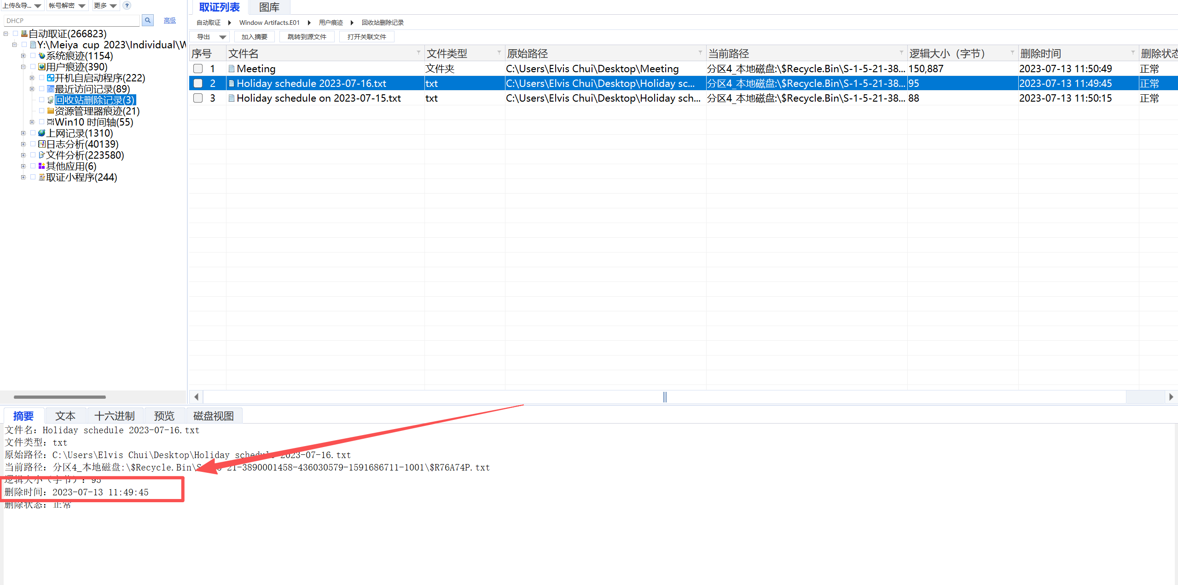Switch to the hexadecimal tab
The image size is (1178, 585).
(115, 416)
